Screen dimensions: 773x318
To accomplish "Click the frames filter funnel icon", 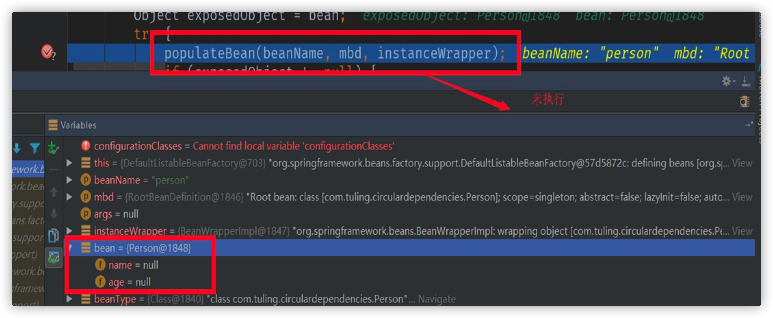I will [x=35, y=148].
